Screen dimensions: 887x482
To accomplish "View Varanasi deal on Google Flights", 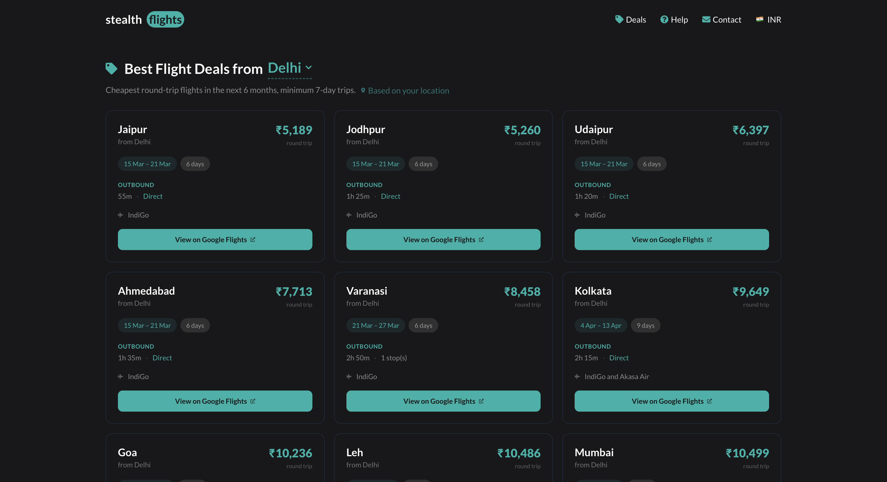I will coord(443,401).
